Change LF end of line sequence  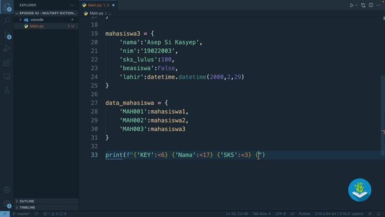click(292, 214)
